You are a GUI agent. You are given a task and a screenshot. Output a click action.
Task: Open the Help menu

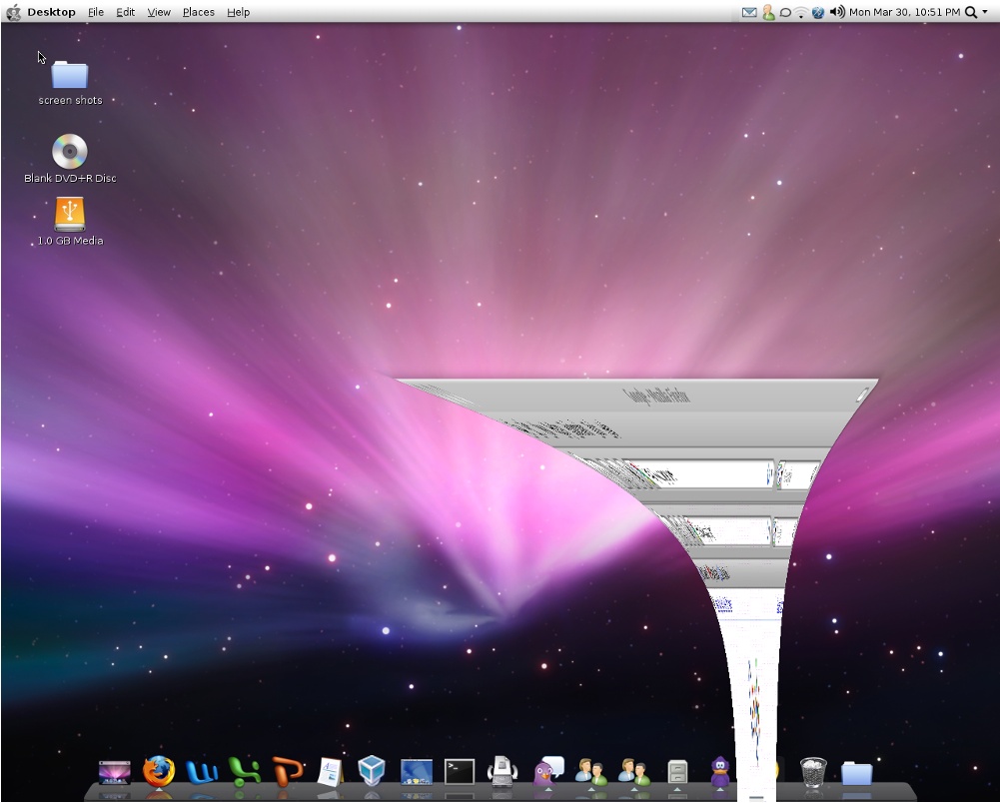238,12
